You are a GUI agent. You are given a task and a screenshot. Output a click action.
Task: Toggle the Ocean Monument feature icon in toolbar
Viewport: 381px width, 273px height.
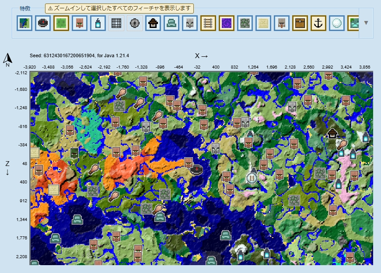[x=171, y=23]
